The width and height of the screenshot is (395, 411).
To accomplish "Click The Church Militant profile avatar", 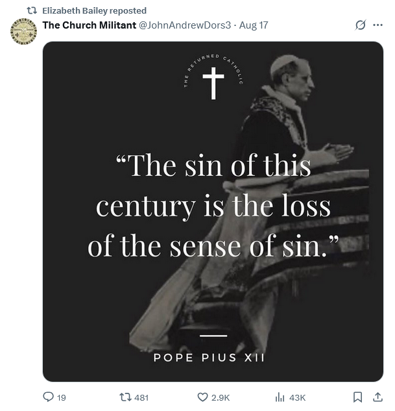I will pos(23,31).
